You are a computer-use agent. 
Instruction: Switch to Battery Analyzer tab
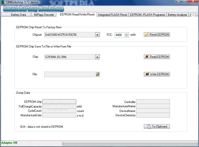[x=177, y=15]
